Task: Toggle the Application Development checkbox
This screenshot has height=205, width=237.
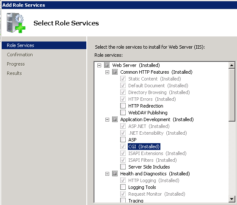Action: click(115, 119)
